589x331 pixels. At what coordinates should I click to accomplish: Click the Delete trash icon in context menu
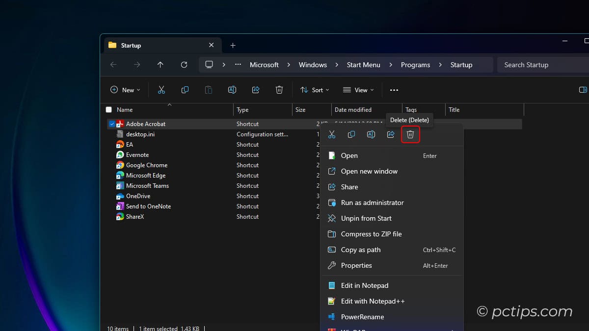(410, 134)
